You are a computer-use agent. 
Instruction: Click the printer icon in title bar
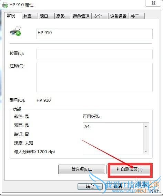(4, 4)
